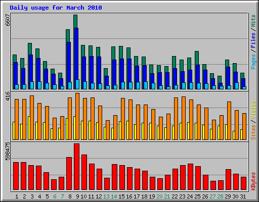Click green weekend day label 20
The height and width of the screenshot is (202, 259).
click(159, 196)
